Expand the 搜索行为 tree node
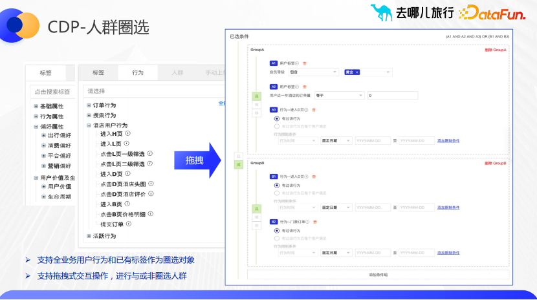 (x=89, y=115)
